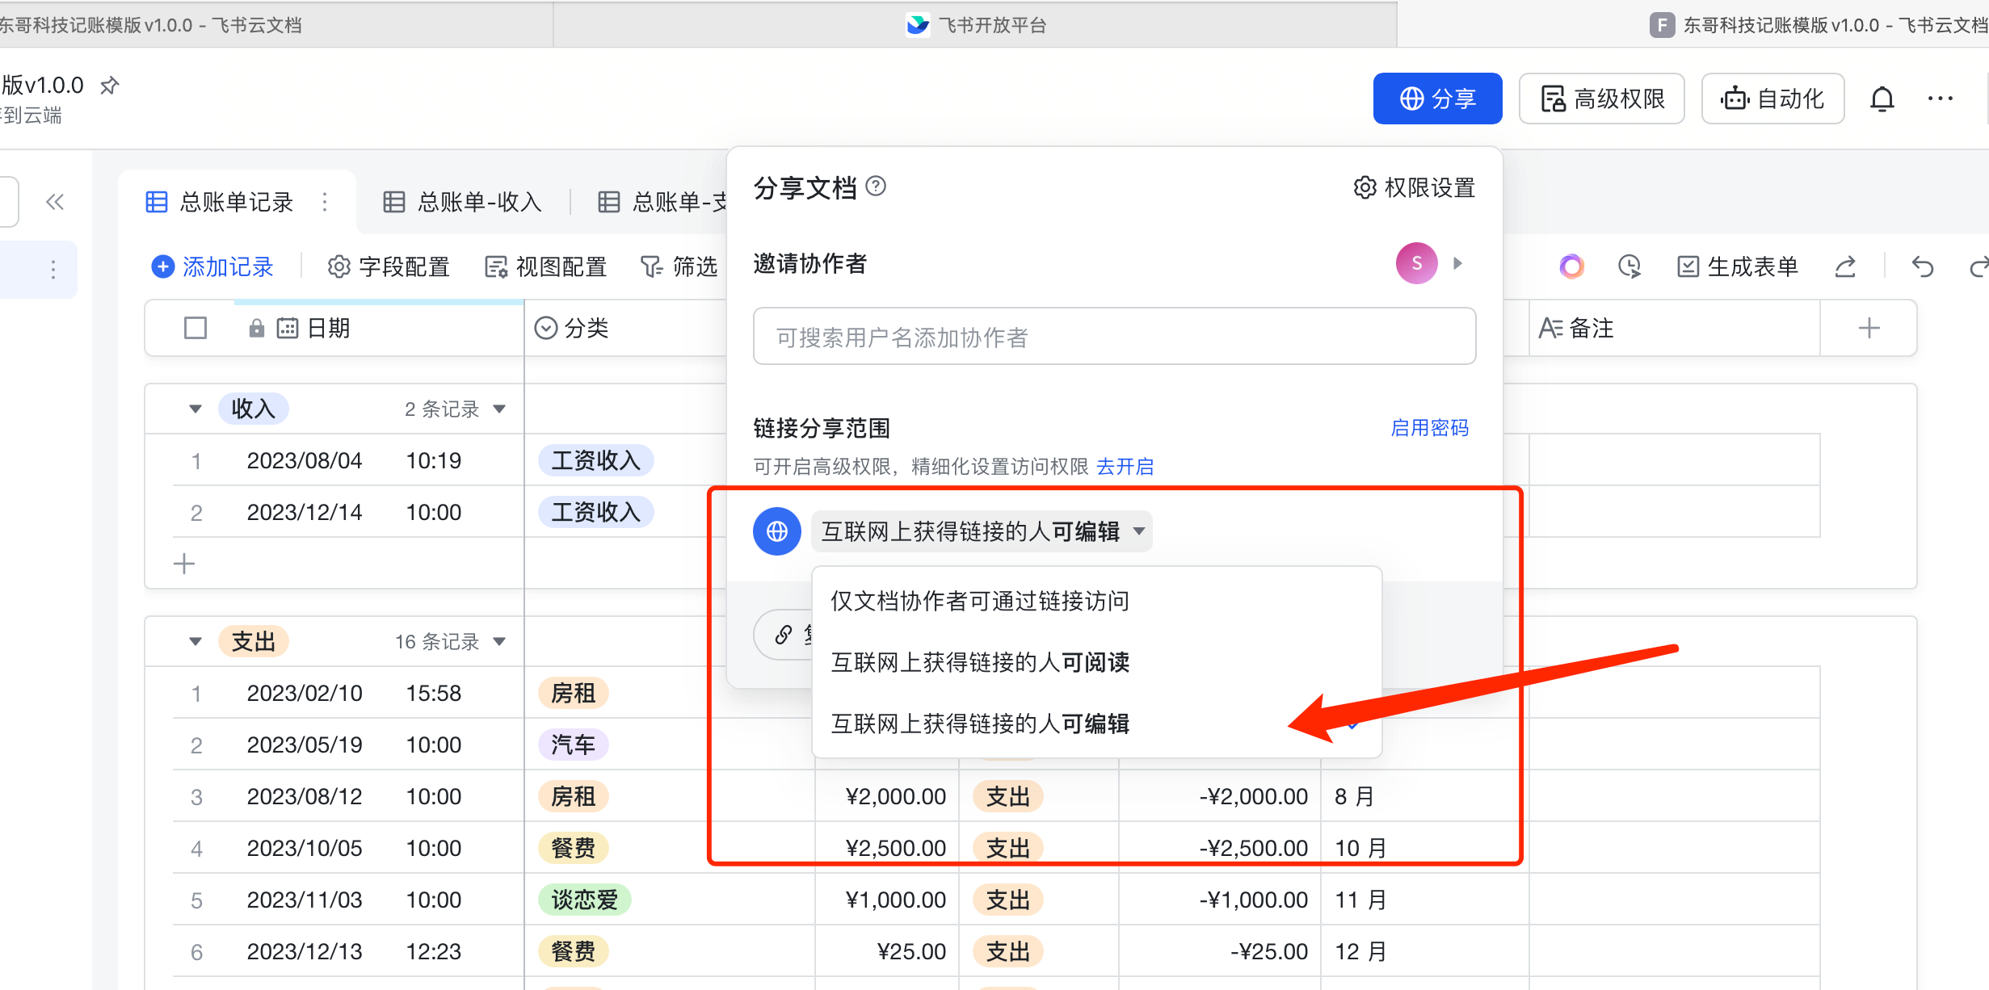Screen dimensions: 1989x990
Task: Click the blue globe link-scope icon
Action: [776, 531]
